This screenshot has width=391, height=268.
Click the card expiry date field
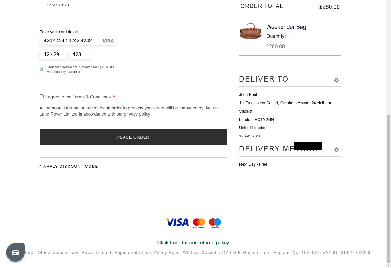[53, 55]
